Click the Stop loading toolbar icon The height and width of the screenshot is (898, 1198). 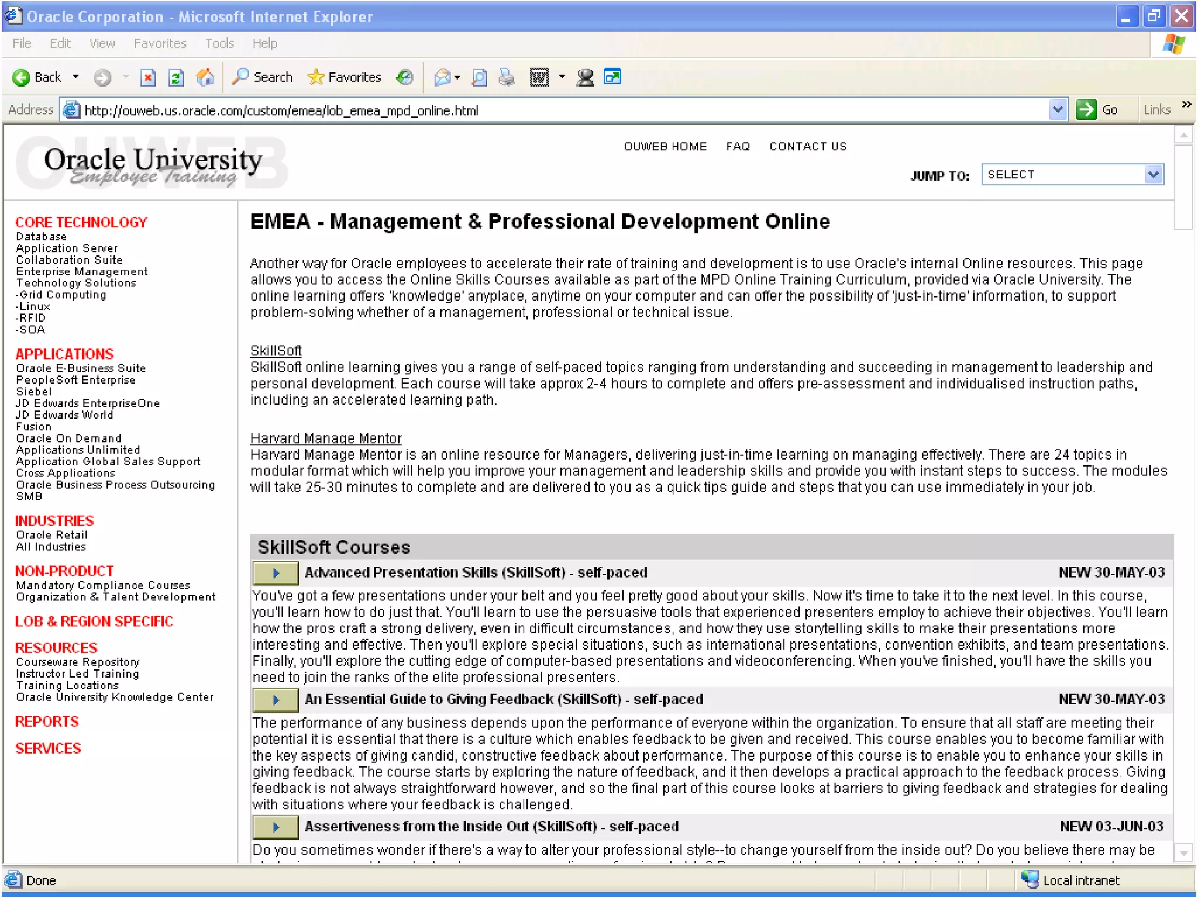pos(148,77)
